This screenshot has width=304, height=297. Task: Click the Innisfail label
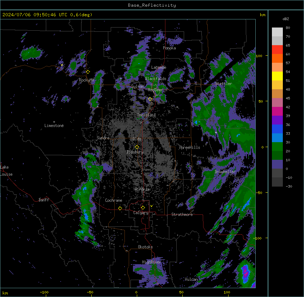(x=146, y=115)
